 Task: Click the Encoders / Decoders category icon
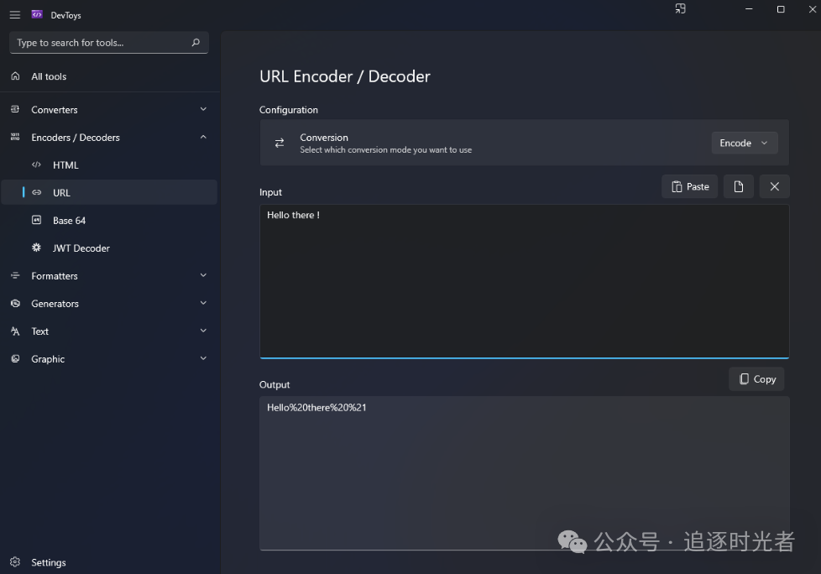[x=15, y=137]
